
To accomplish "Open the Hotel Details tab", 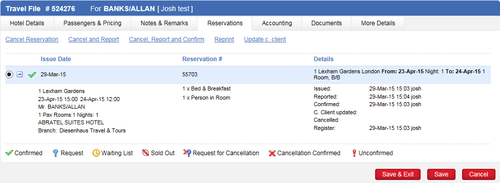I will (27, 23).
